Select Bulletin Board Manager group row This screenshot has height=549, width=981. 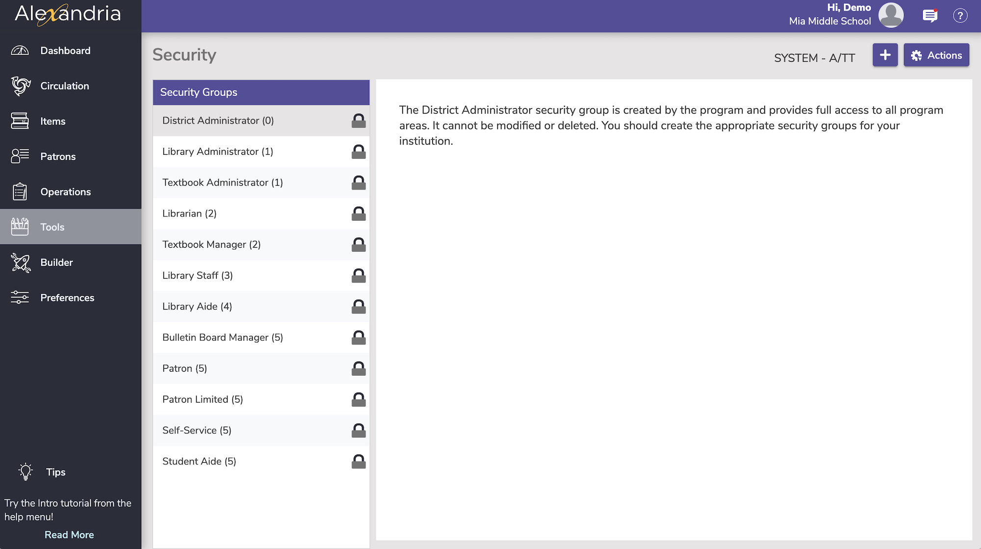tap(223, 337)
